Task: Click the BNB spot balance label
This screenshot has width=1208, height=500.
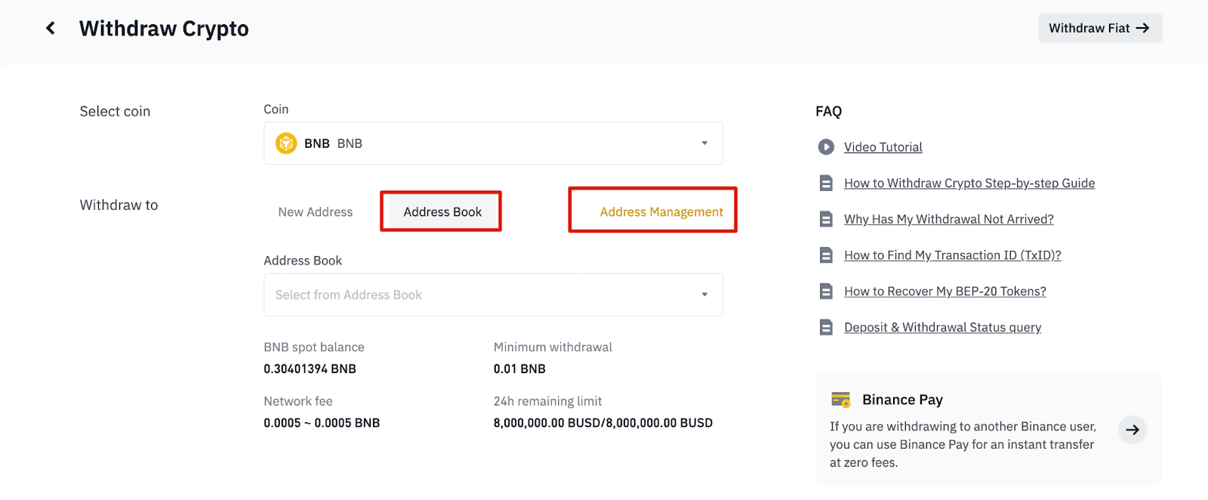Action: (314, 347)
